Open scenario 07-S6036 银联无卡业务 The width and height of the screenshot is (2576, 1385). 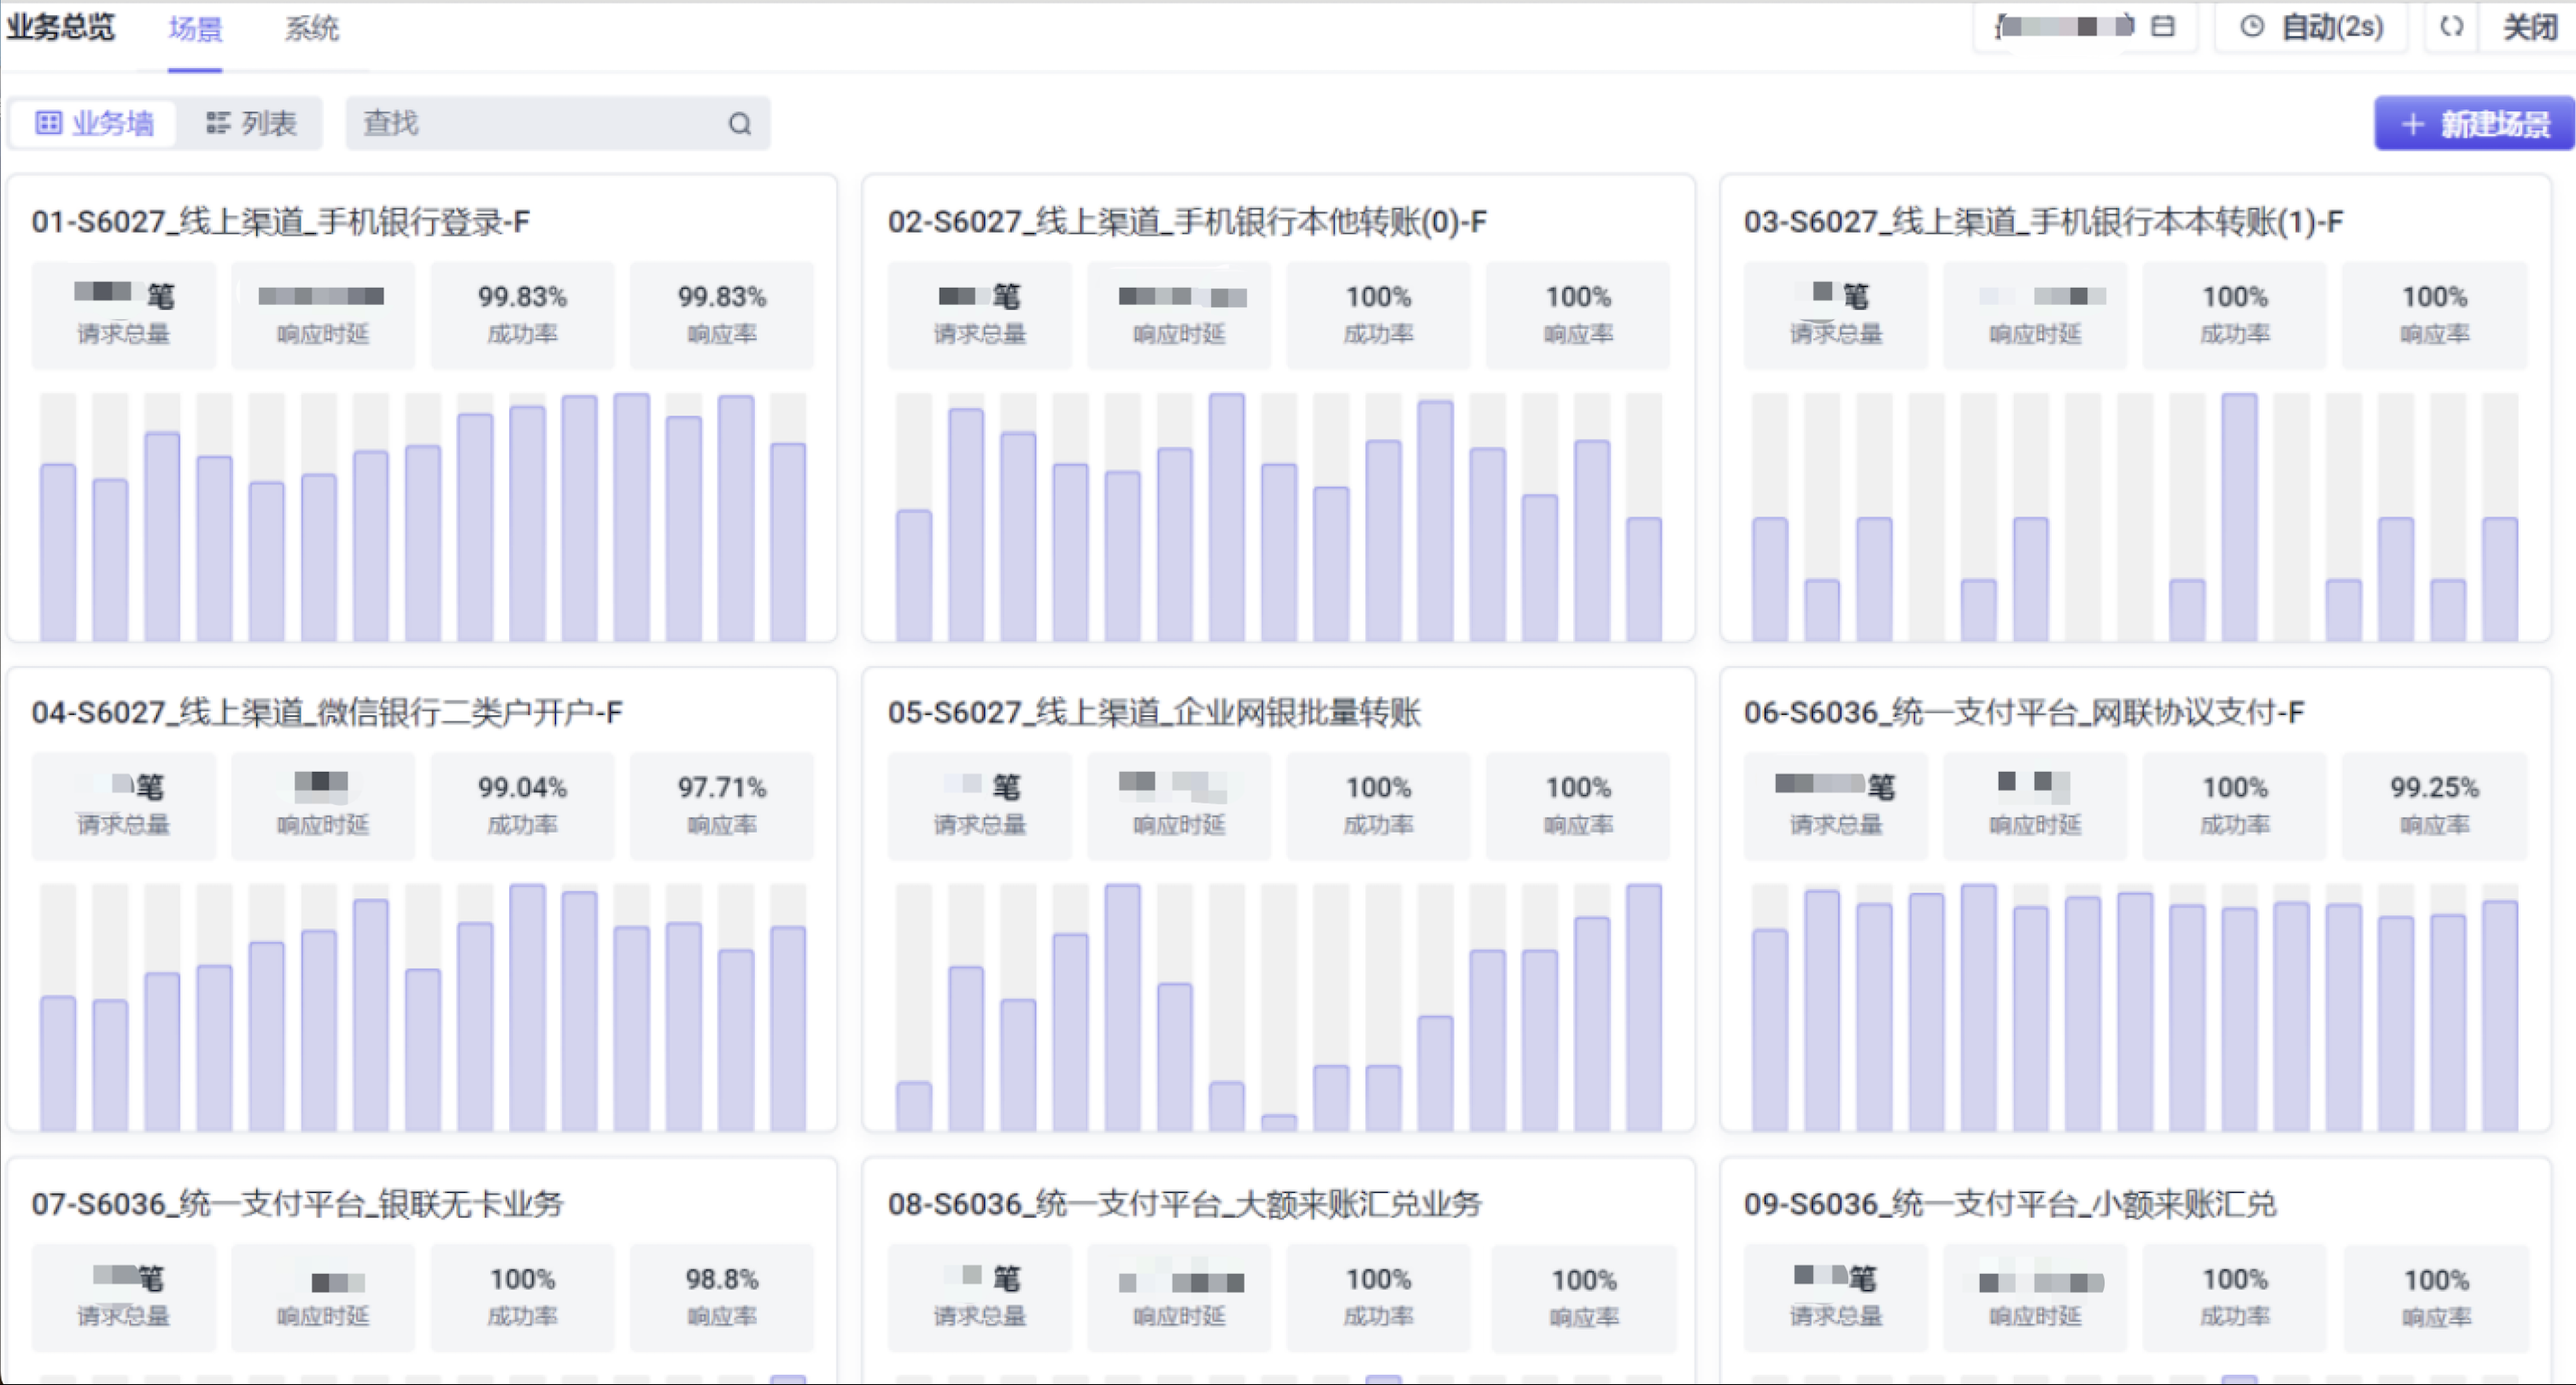[297, 1203]
